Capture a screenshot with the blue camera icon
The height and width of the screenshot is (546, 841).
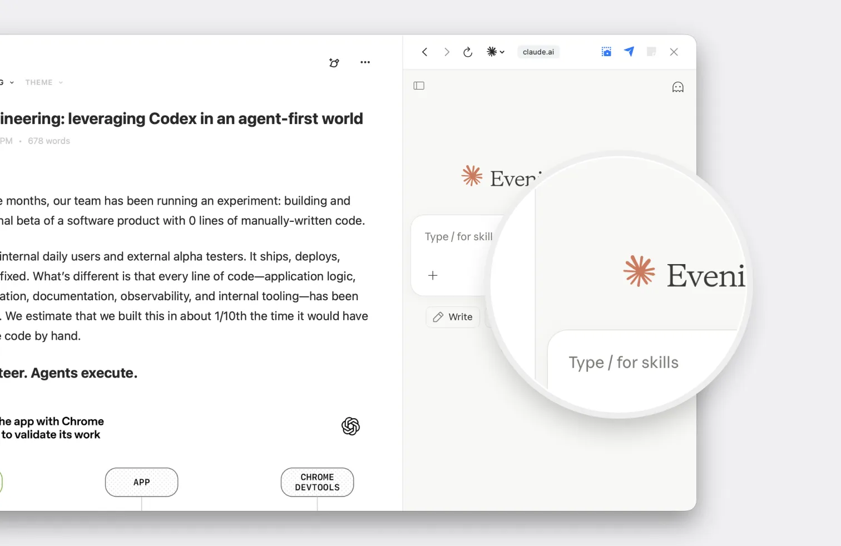coord(606,52)
